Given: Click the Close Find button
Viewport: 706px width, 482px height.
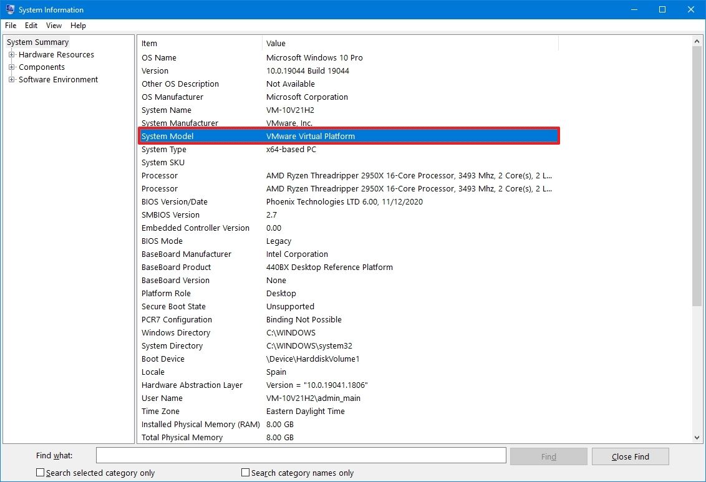Looking at the screenshot, I should [630, 456].
